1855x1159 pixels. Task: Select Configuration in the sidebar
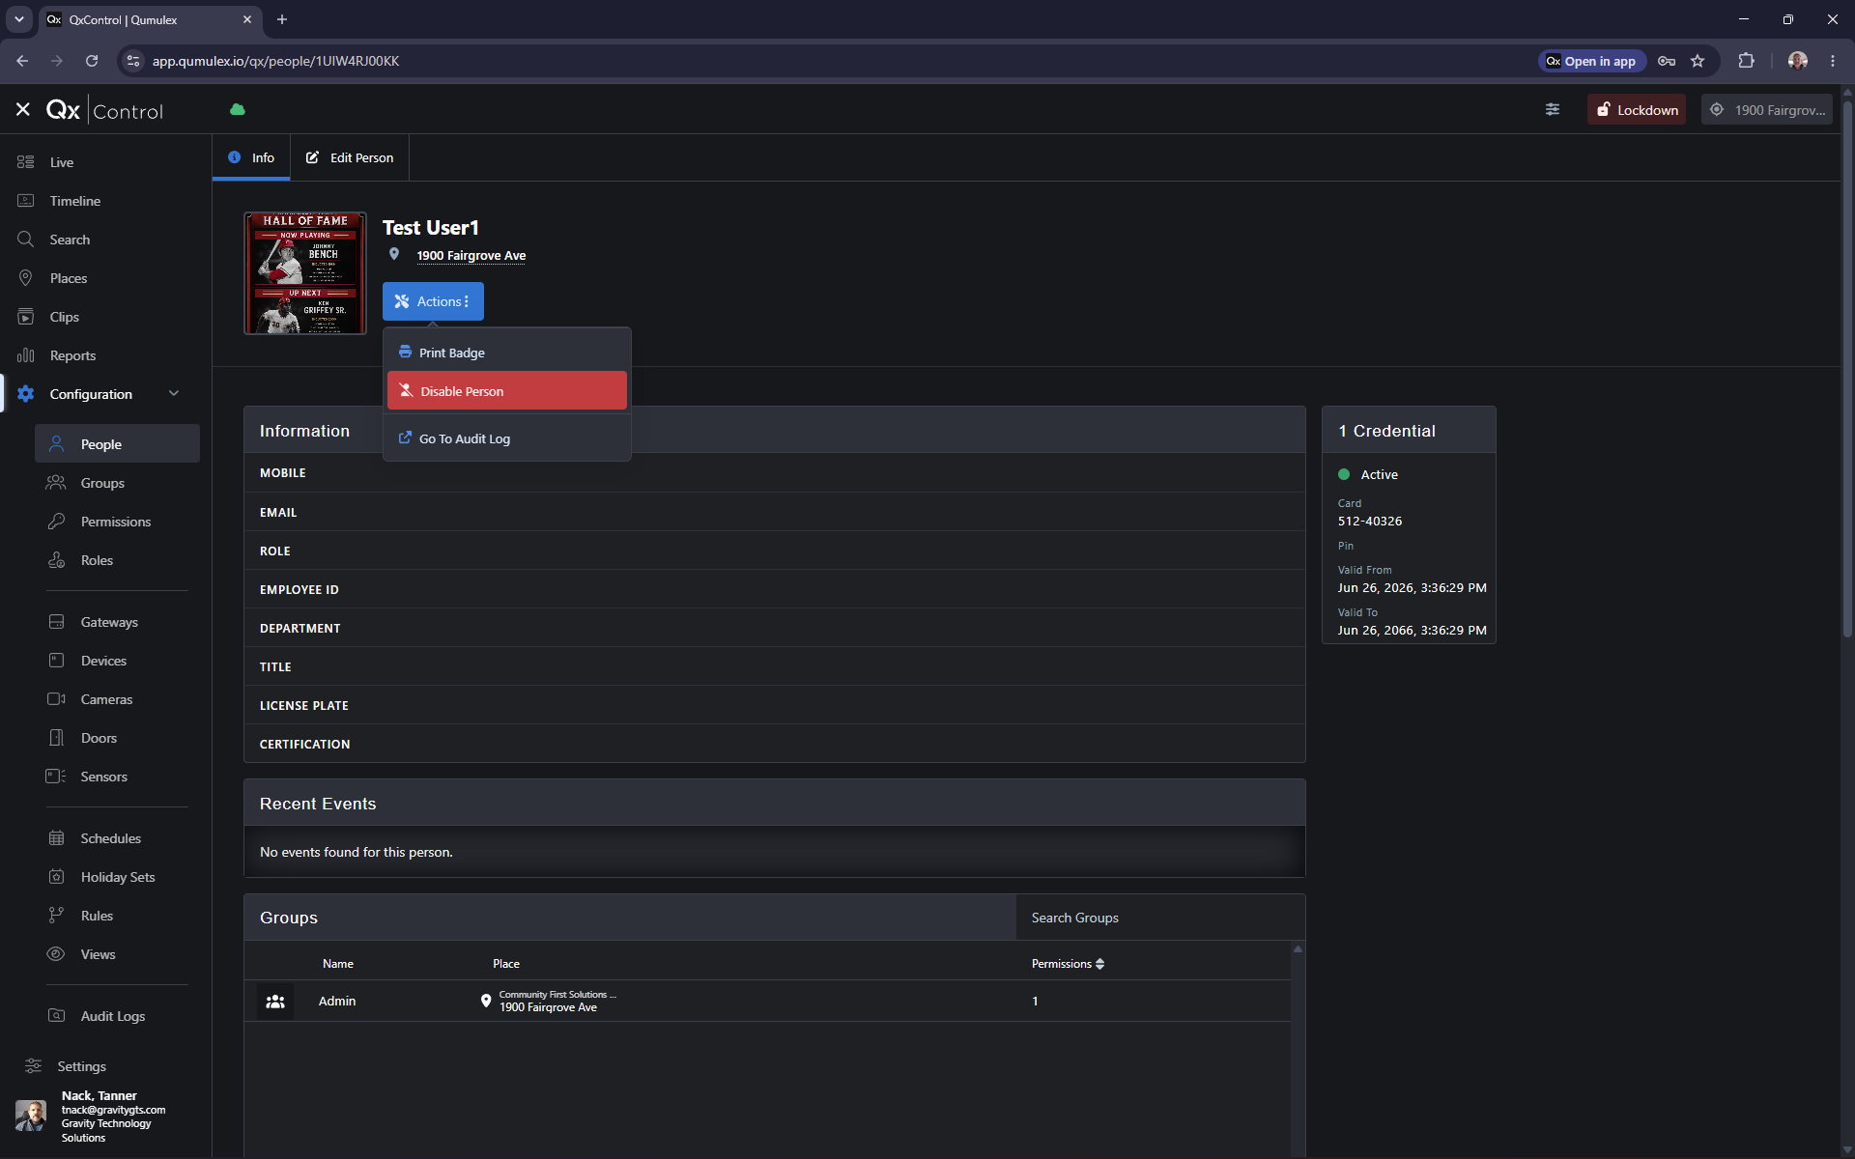(x=91, y=394)
